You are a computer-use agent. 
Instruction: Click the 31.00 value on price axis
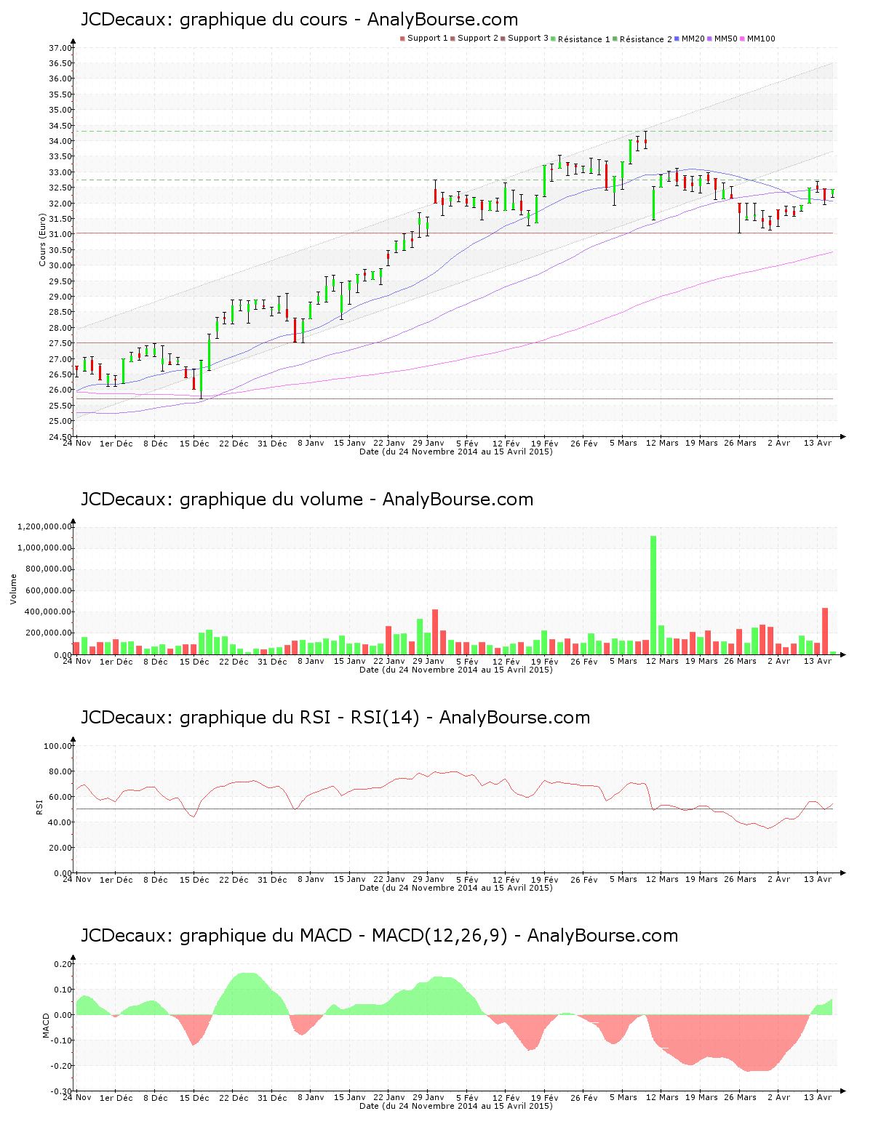coord(60,234)
